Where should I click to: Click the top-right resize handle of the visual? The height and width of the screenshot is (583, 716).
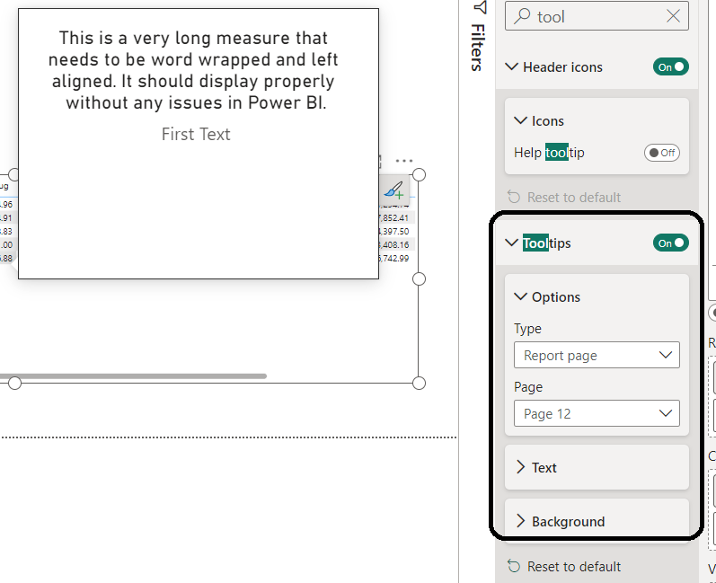tap(419, 175)
